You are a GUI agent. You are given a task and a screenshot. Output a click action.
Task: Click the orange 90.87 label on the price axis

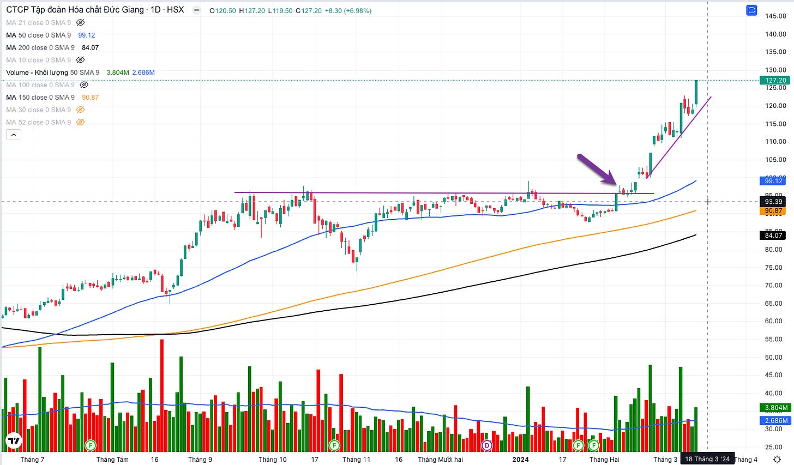[773, 210]
